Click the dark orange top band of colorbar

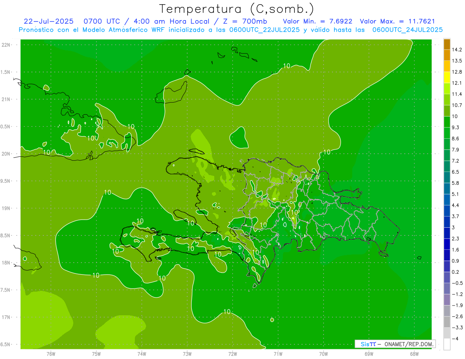point(447,44)
